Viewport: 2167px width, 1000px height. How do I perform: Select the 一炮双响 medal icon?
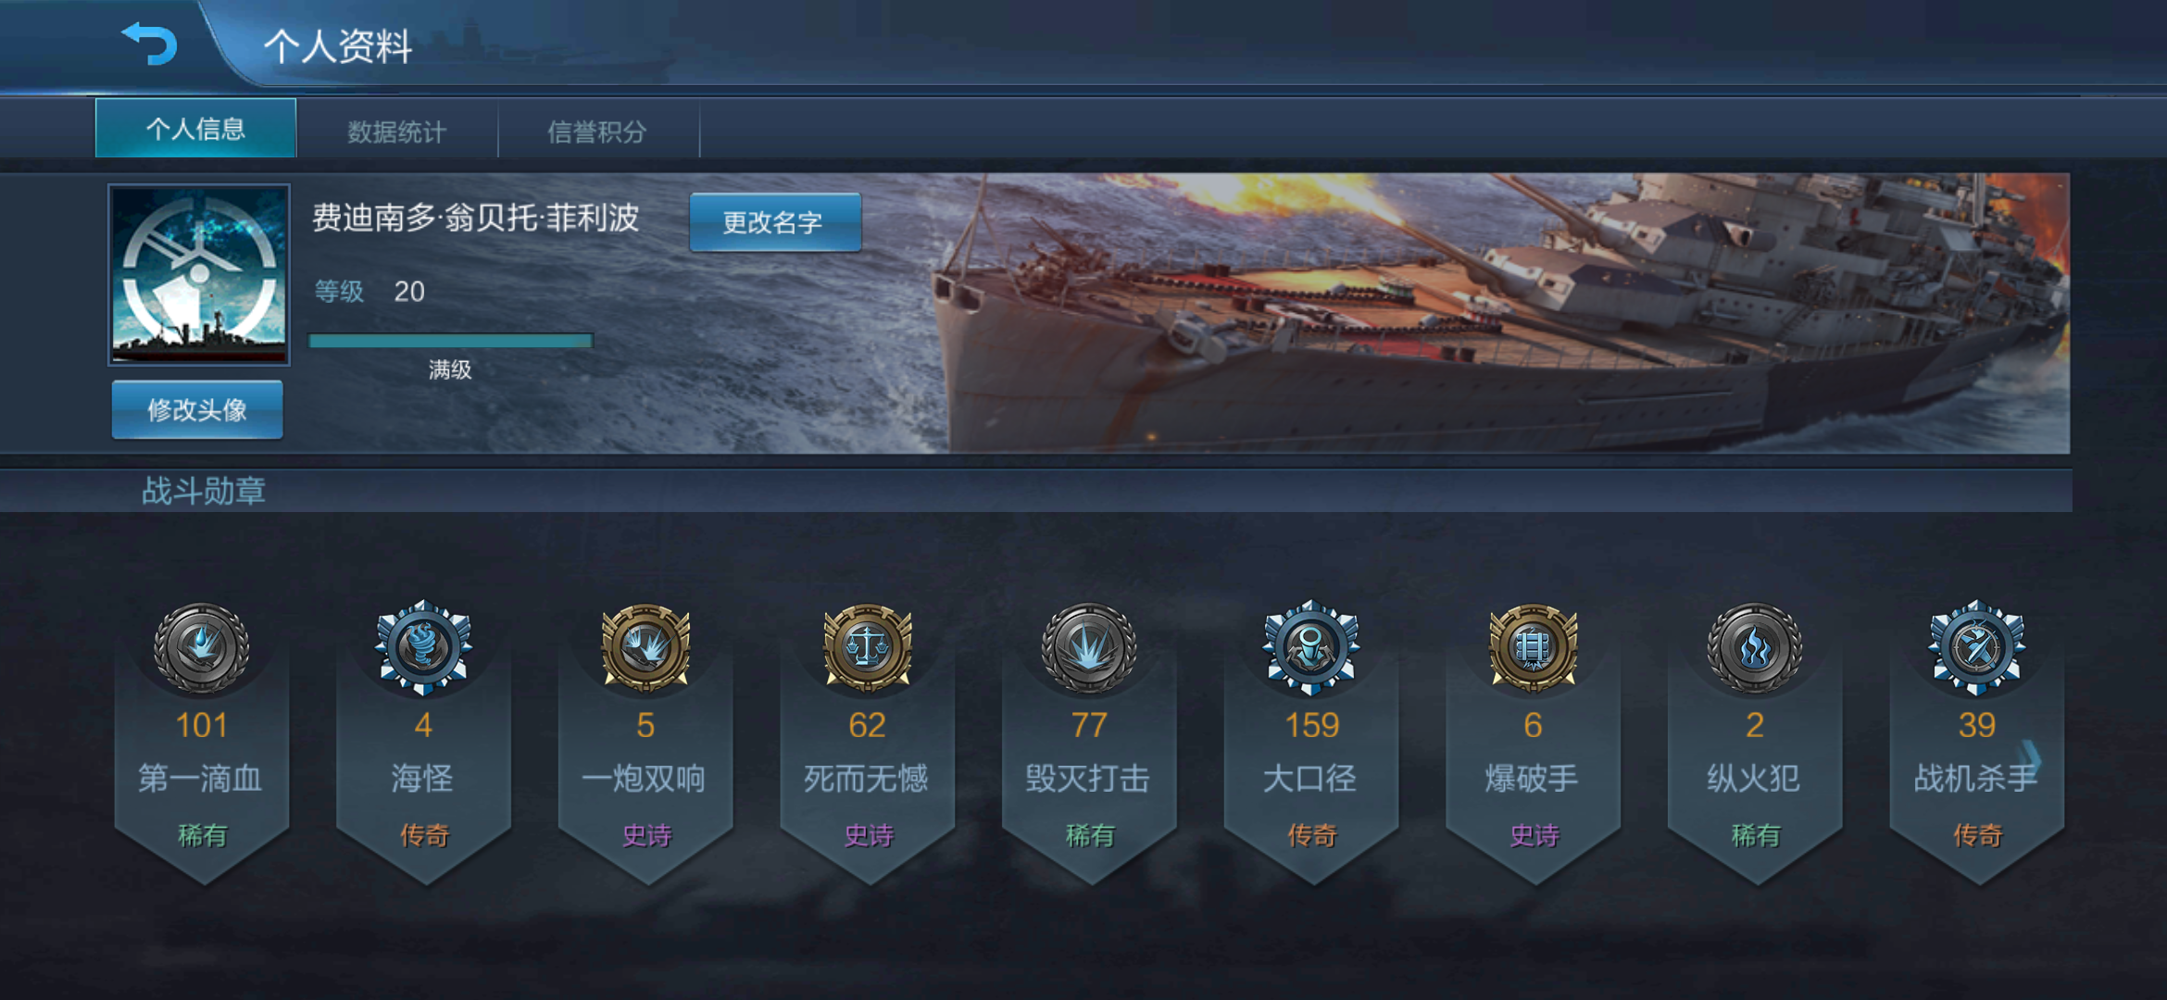(x=645, y=647)
